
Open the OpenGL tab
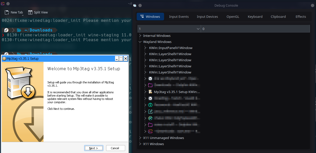233,17
